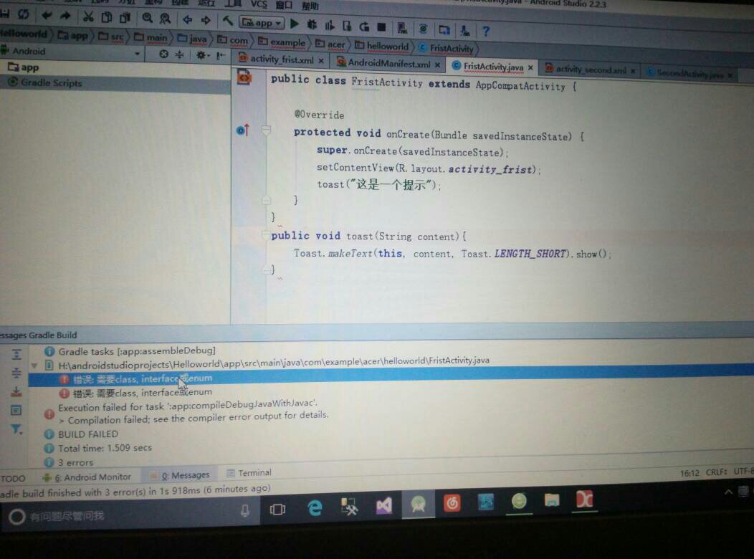Click the Stop square icon
754x559 pixels.
coord(381,27)
